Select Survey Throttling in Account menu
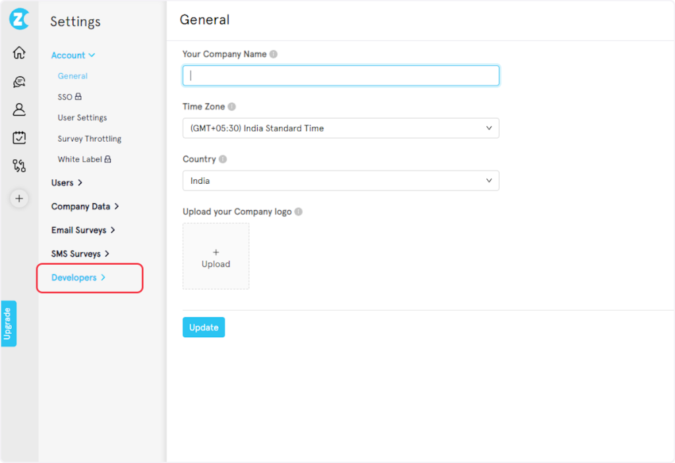 (x=89, y=139)
